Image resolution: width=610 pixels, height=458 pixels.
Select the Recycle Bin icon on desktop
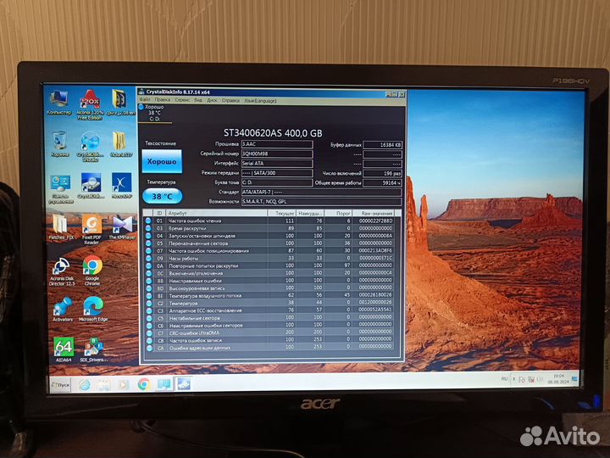pyautogui.click(x=60, y=141)
